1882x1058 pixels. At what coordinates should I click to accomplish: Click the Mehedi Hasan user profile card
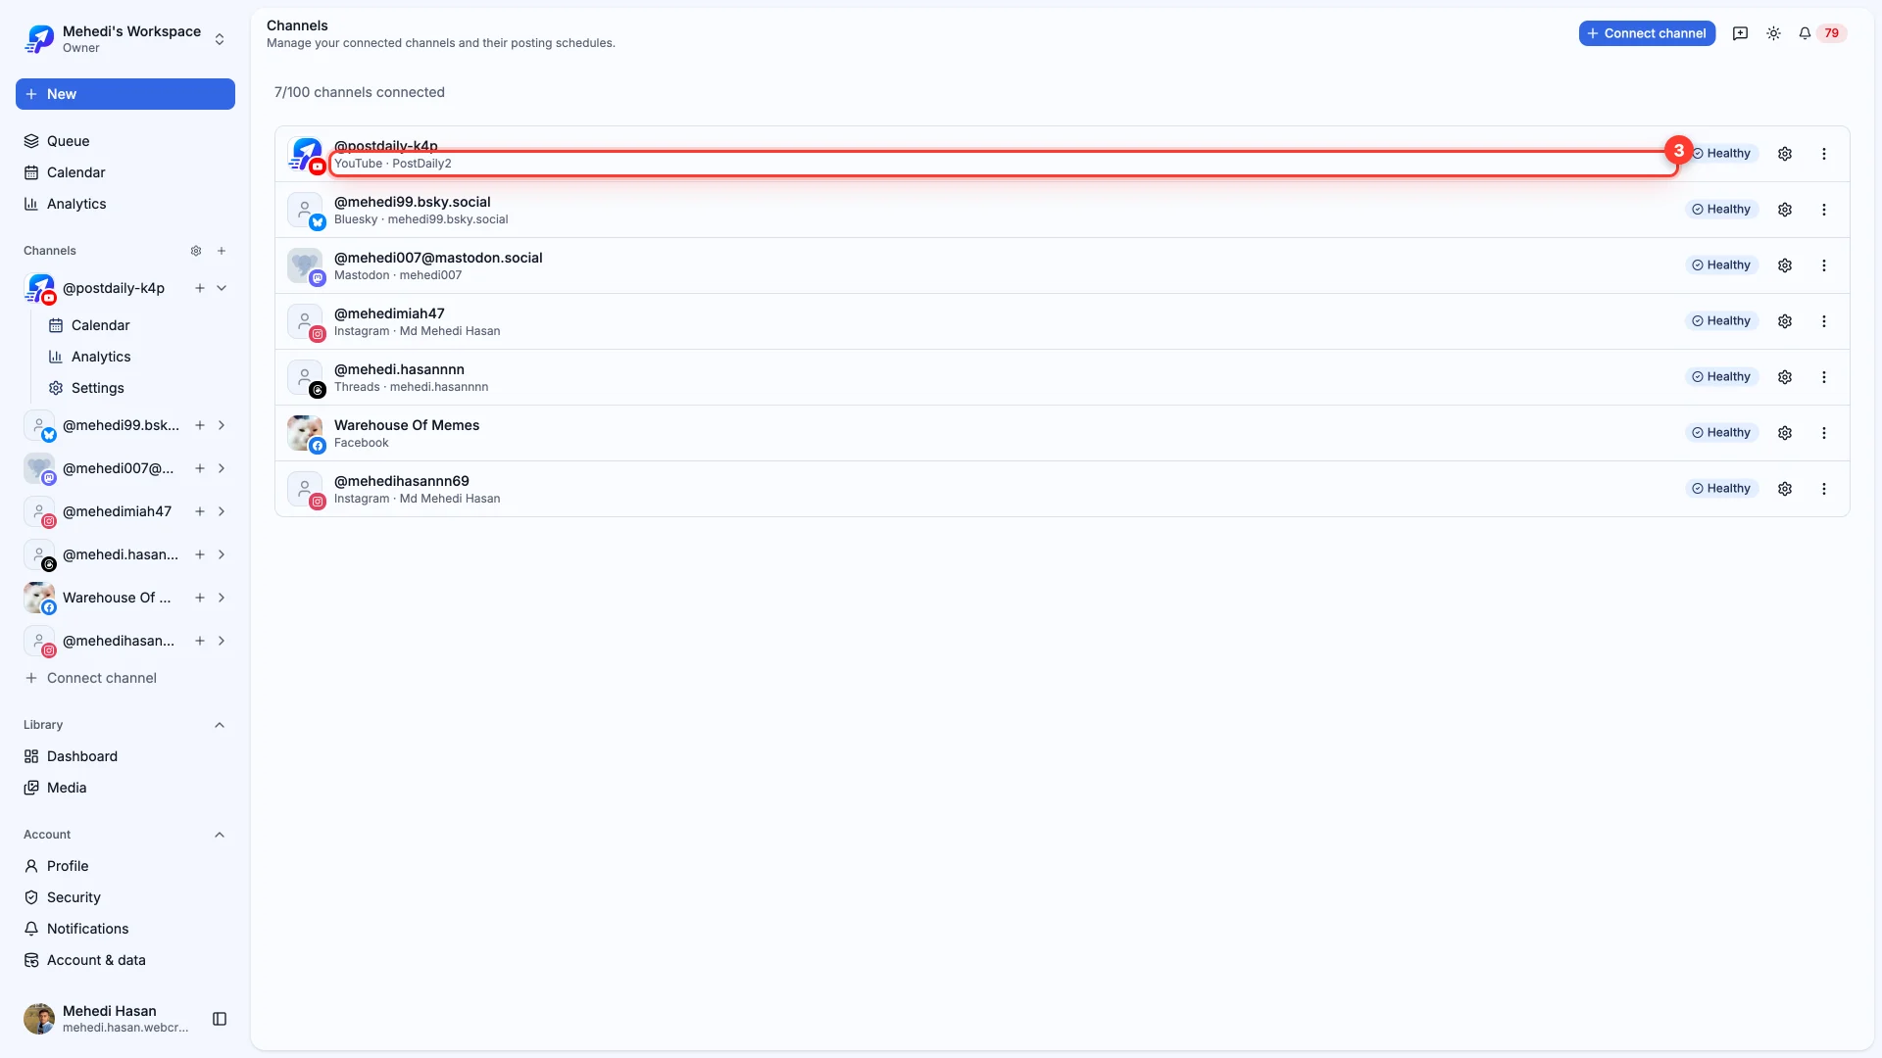coord(106,1019)
